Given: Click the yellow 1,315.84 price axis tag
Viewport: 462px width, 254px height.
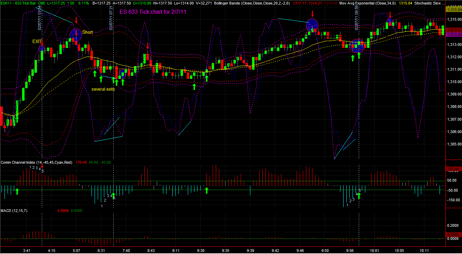Looking at the screenshot, I should tap(454, 10).
